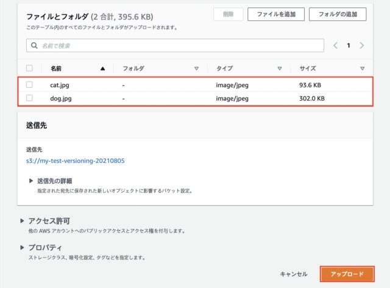Sort by 名前 ascending arrow

click(102, 68)
